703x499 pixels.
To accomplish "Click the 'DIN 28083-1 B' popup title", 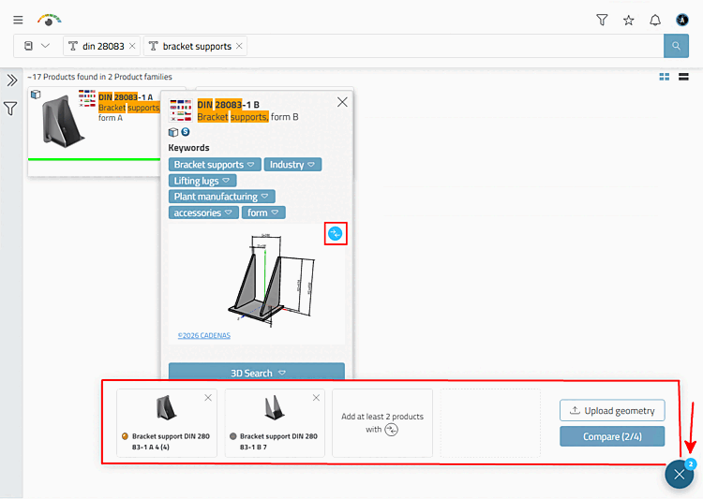I will (228, 105).
